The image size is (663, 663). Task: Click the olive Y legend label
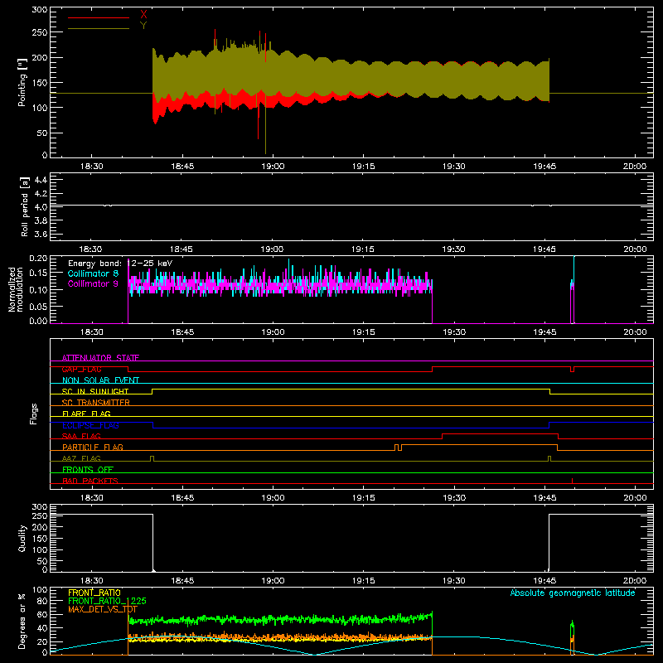143,26
